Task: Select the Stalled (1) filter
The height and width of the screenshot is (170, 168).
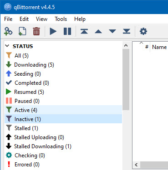Action: [63, 128]
